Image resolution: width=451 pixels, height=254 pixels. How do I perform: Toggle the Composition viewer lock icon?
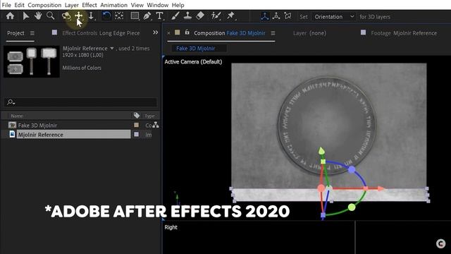187,32
